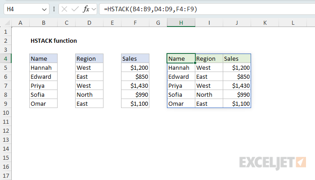Click the Cancel (X) formula button

[64, 9]
